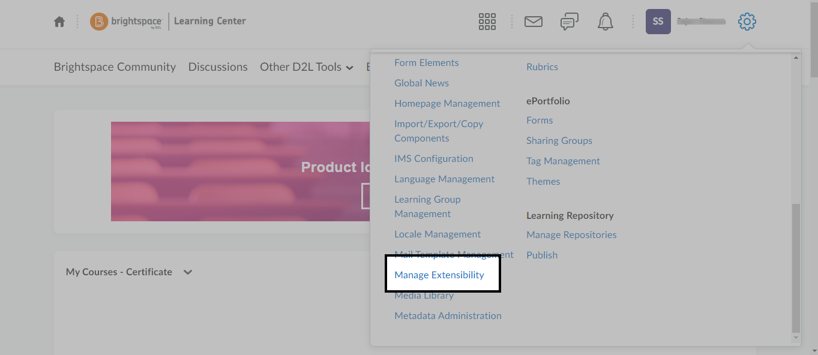Open Manage Repositories

pos(571,234)
